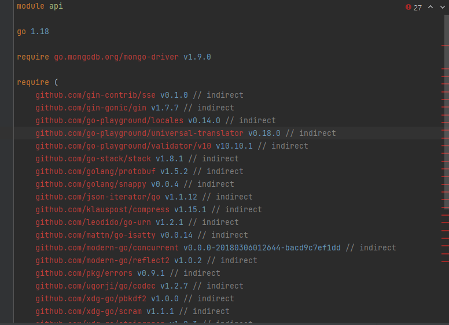Screen dimensions: 449x325
Task: Click github.com/leodido/go-urn module path
Action: (93, 222)
